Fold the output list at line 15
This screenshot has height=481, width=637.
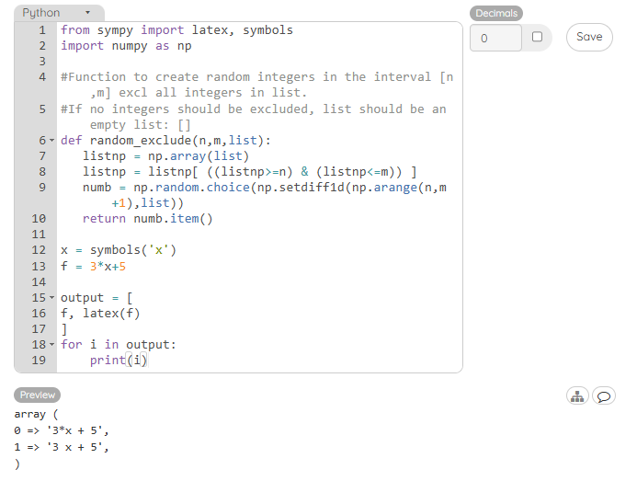point(51,298)
